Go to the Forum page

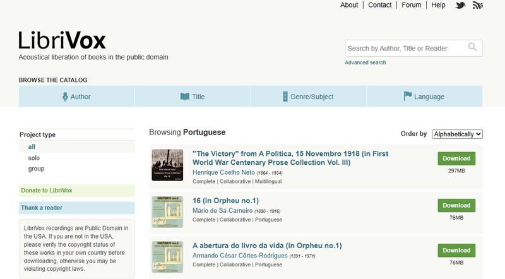pos(411,5)
